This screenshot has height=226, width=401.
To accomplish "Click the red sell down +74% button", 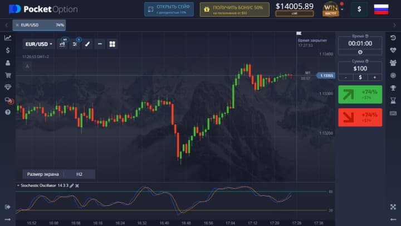I will [x=360, y=117].
